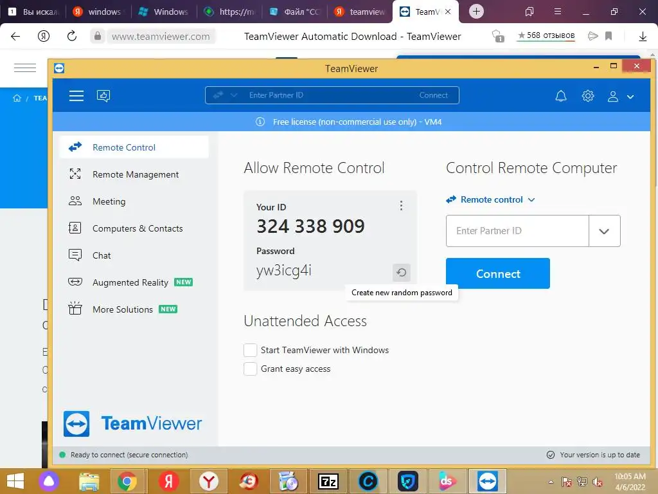This screenshot has height=494, width=658.
Task: Click the muted volume tray icon
Action: [x=598, y=482]
